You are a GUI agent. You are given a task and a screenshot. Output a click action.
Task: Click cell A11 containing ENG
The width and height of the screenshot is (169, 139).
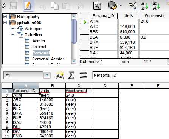coord(26,136)
